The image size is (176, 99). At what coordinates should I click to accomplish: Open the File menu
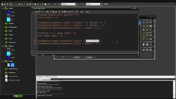point(3,1)
